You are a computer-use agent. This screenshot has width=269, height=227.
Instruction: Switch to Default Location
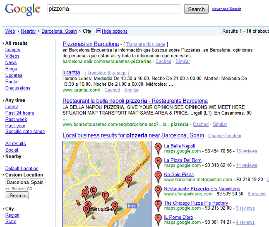[x=22, y=169]
